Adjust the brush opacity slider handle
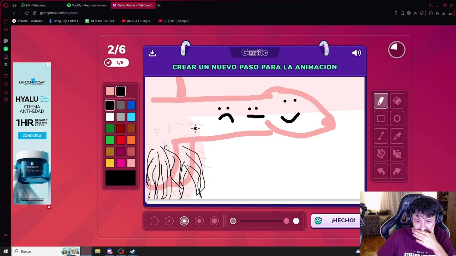This screenshot has width=456, height=256. point(286,221)
